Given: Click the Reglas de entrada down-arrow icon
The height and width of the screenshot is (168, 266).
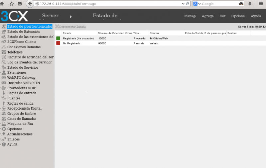Looking at the screenshot, I should (x=4, y=93).
